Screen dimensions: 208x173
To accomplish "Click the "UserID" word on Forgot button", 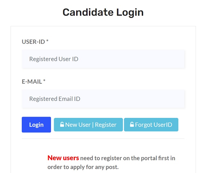I will (x=162, y=125).
